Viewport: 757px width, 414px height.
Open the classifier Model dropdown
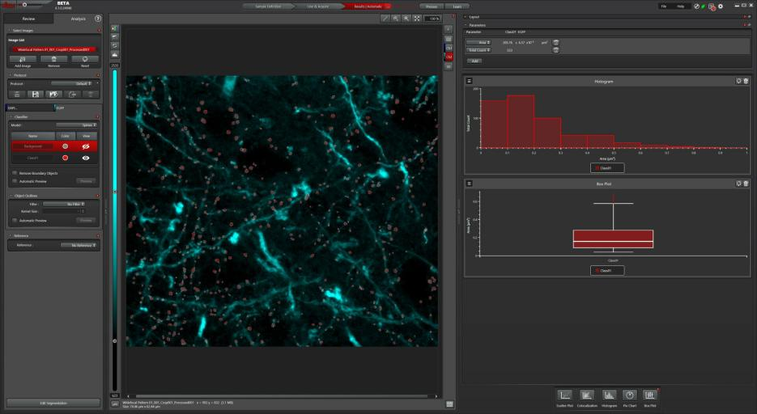[x=76, y=125]
